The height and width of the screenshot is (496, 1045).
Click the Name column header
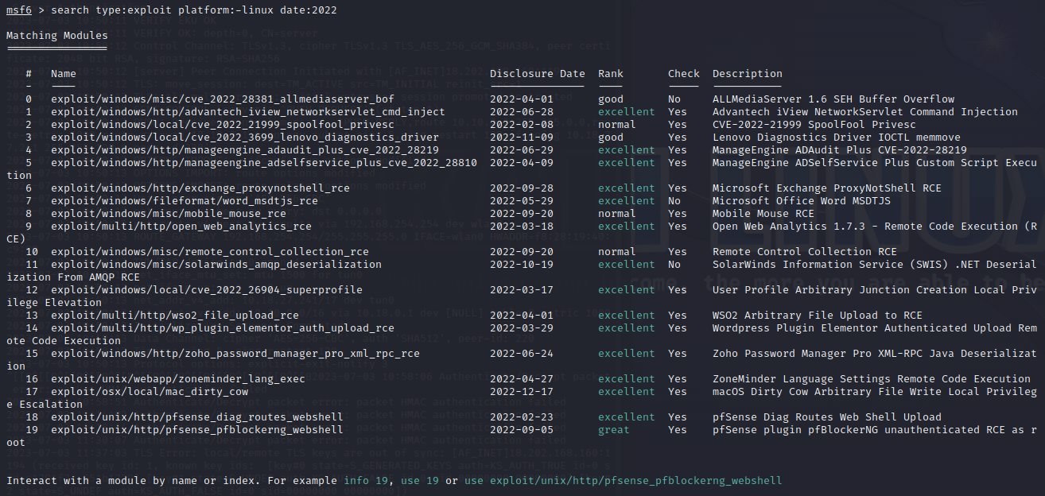pos(64,74)
